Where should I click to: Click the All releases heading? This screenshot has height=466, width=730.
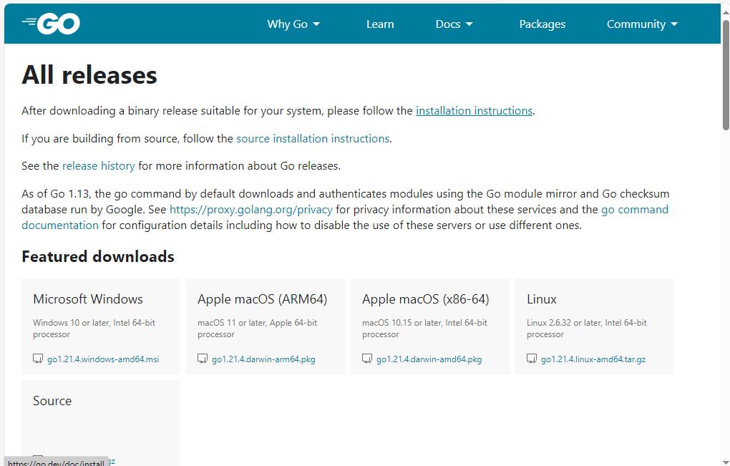click(x=89, y=75)
